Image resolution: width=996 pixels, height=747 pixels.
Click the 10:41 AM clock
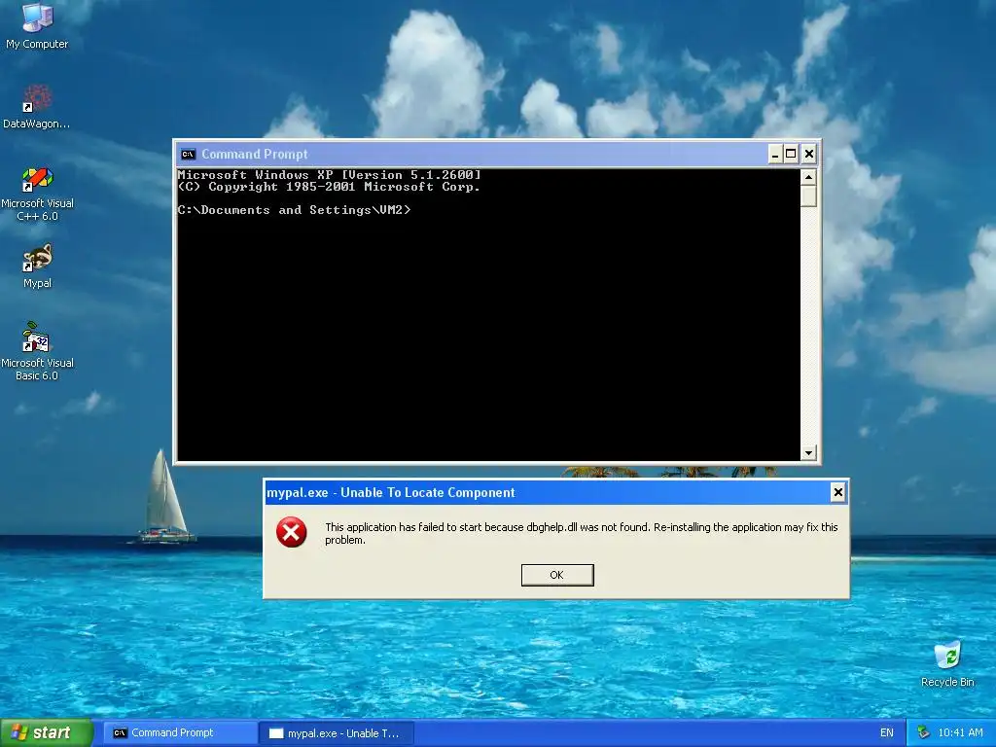coord(960,732)
